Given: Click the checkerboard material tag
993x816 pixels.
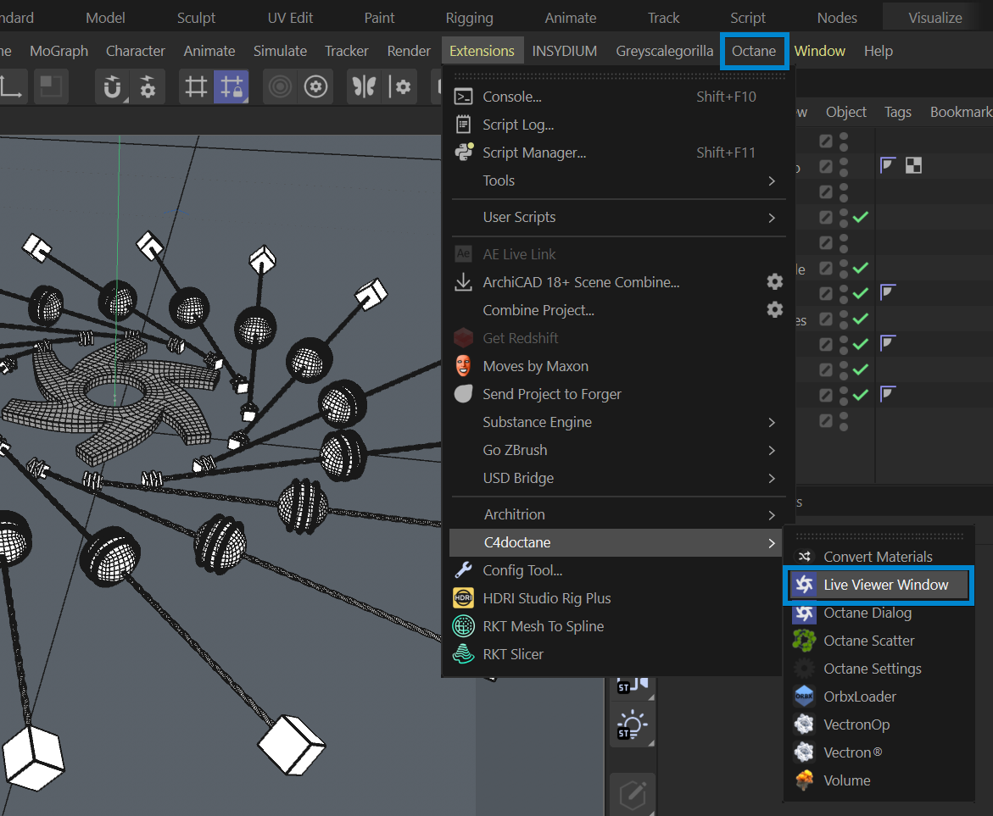Looking at the screenshot, I should pyautogui.click(x=913, y=166).
